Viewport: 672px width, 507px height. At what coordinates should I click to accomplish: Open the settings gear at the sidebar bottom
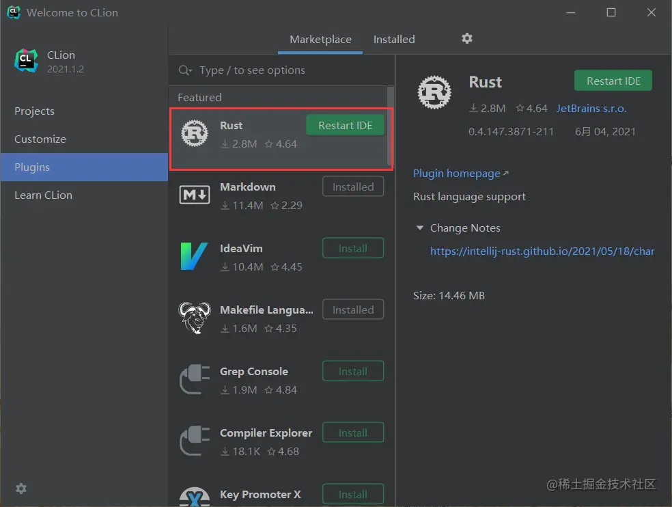coord(21,488)
